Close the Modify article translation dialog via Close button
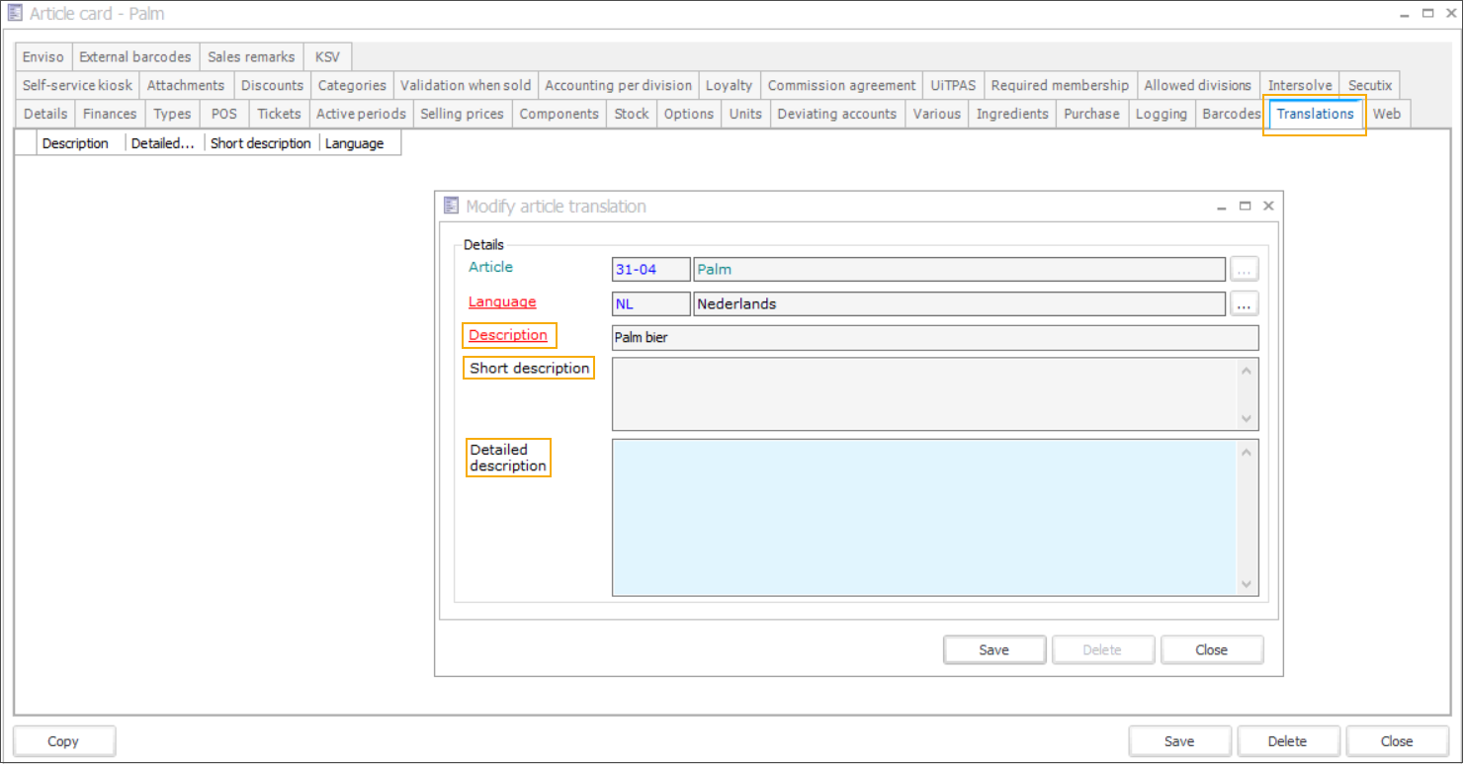Screen dimensions: 1464x764 pyautogui.click(x=1211, y=650)
